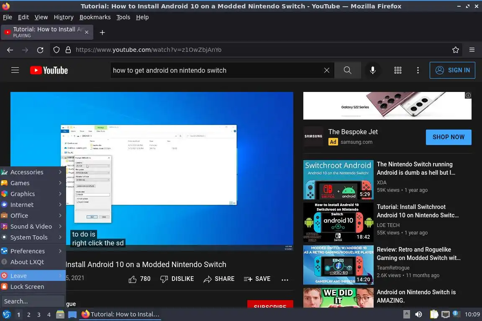Open the YouTube apps grid icon
482x321 pixels.
pos(398,70)
